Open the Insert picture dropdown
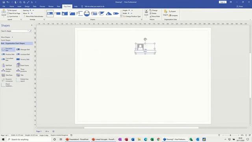 pos(146,13)
